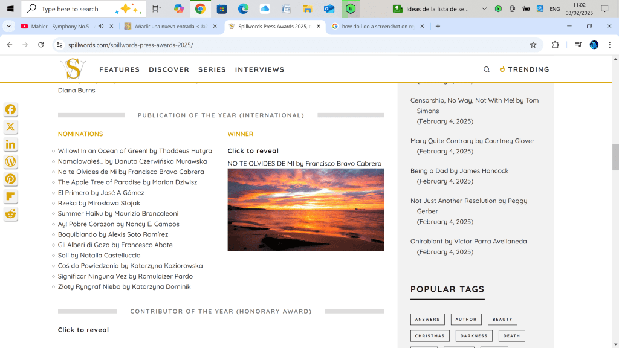Share the page on Reddit
Image resolution: width=619 pixels, height=348 pixels.
(x=10, y=214)
